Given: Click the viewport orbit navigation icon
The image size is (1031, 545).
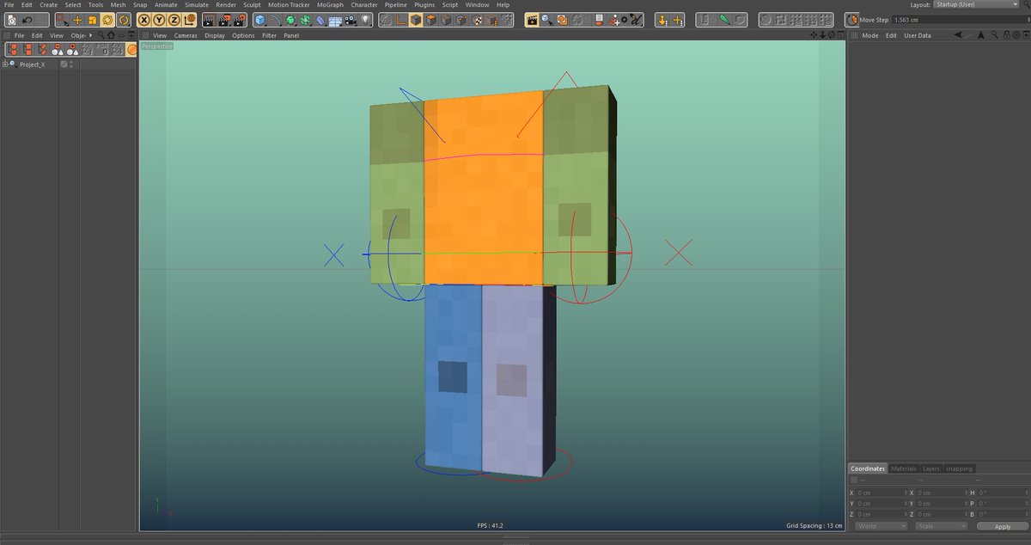Looking at the screenshot, I should (832, 35).
